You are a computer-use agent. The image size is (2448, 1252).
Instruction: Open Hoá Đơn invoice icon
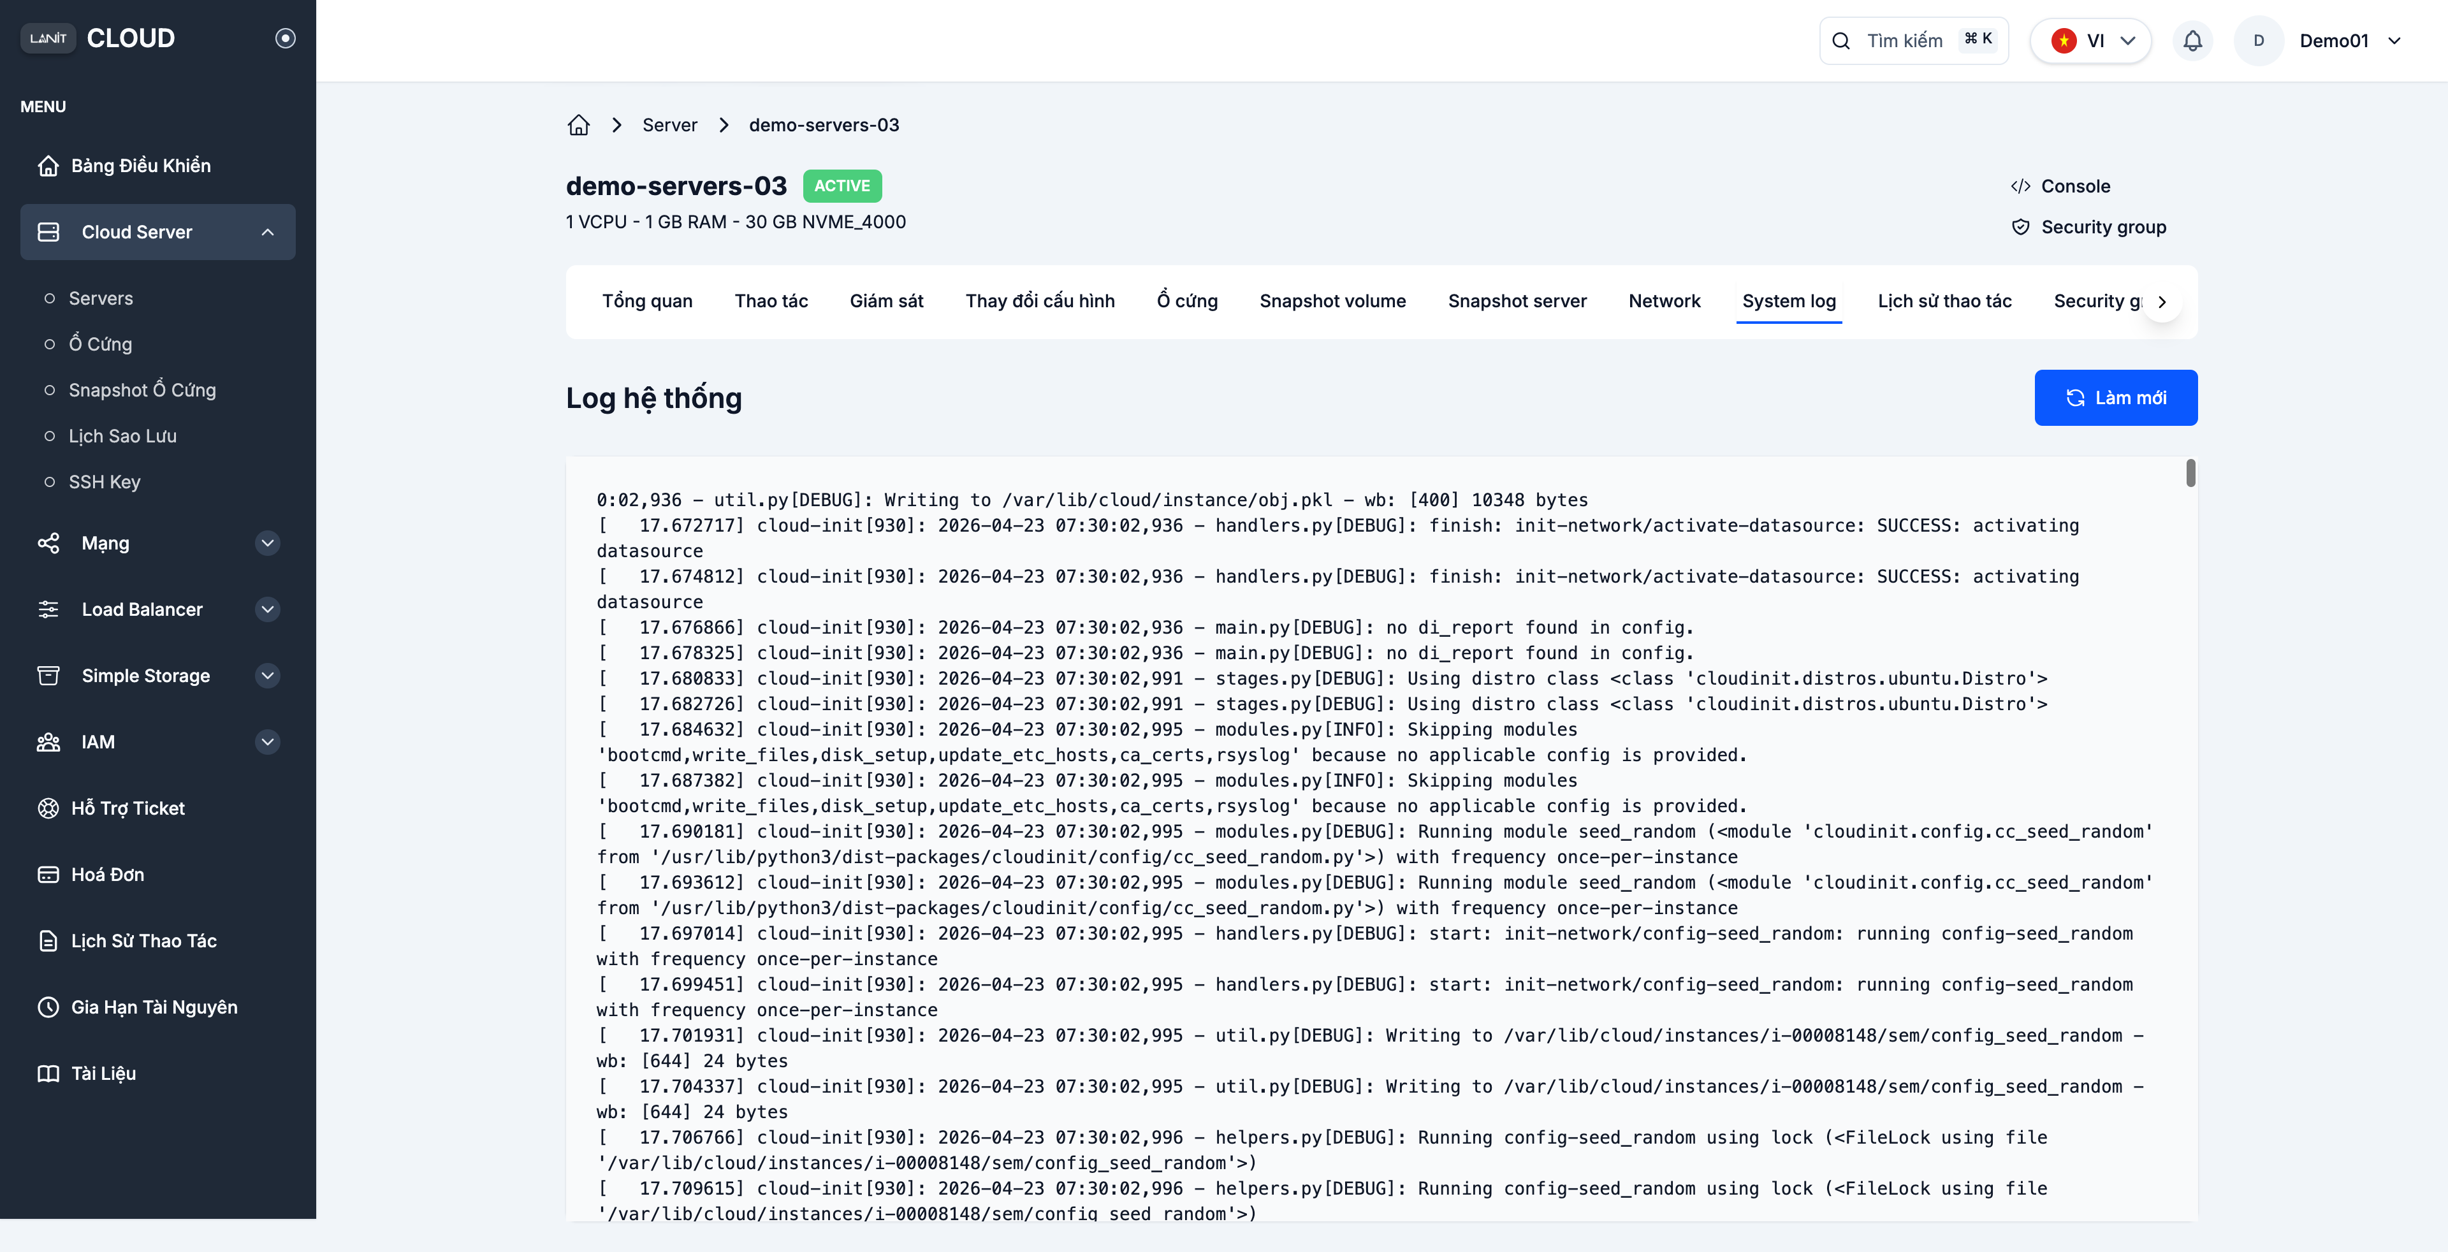pos(48,875)
